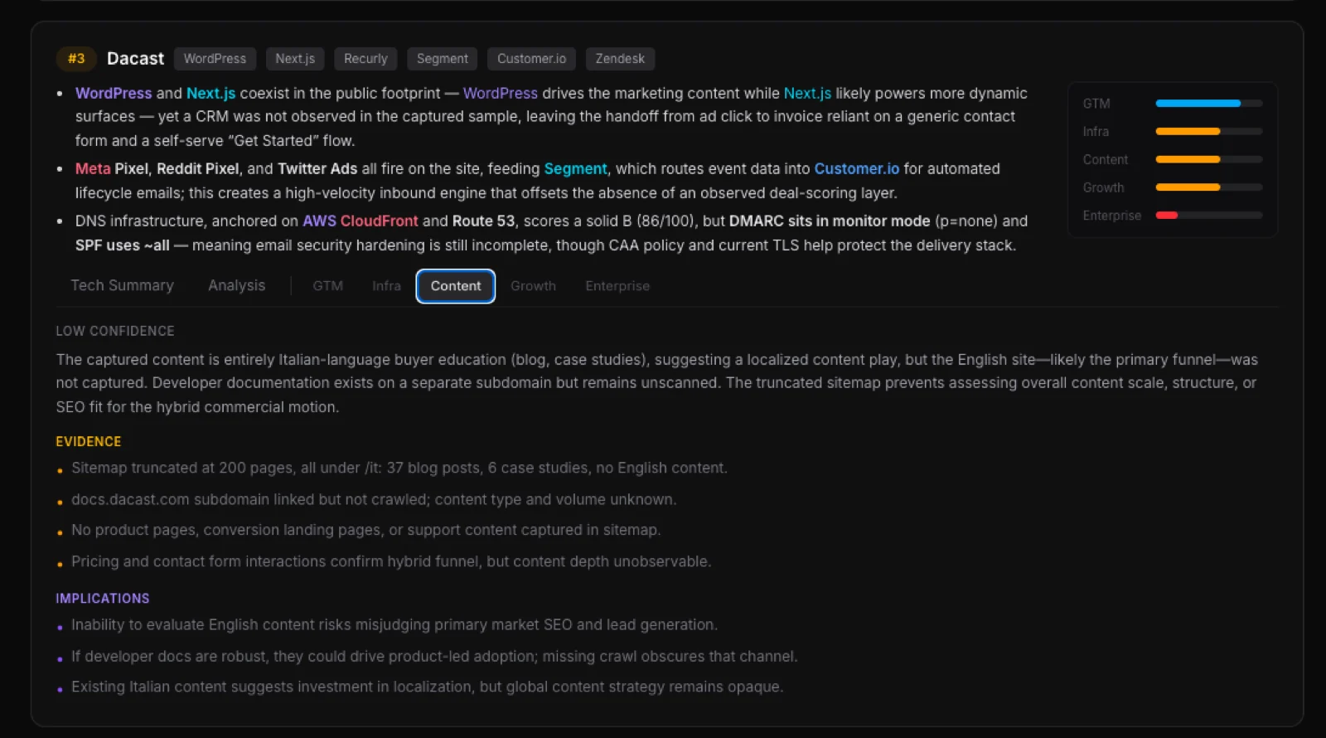Click the "Twitter Ads" bold text
The width and height of the screenshot is (1326, 738).
coord(317,168)
